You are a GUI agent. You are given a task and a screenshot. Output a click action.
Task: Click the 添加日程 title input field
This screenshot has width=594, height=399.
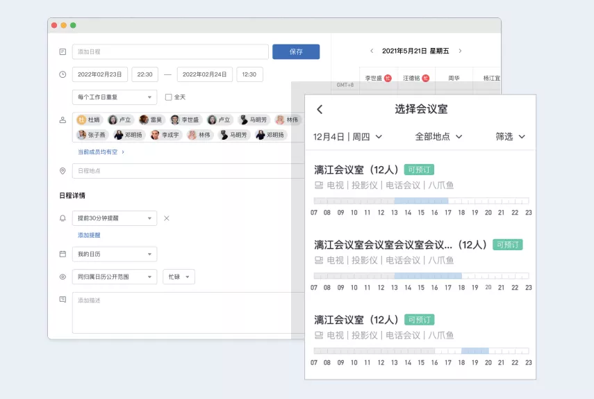tap(170, 52)
